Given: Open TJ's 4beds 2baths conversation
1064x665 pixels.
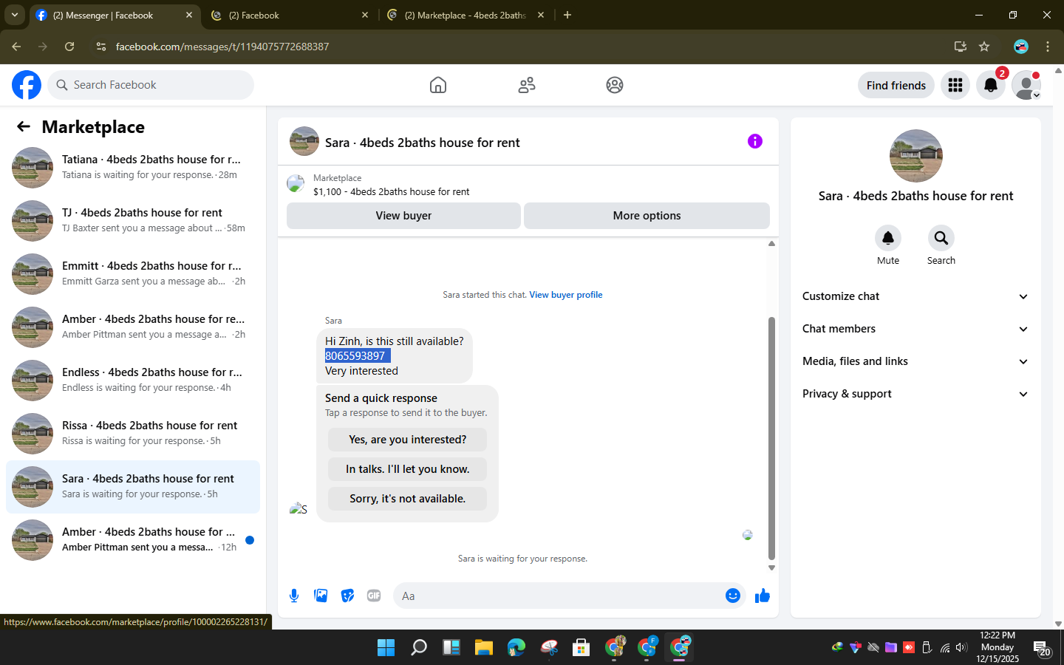Looking at the screenshot, I should [133, 221].
